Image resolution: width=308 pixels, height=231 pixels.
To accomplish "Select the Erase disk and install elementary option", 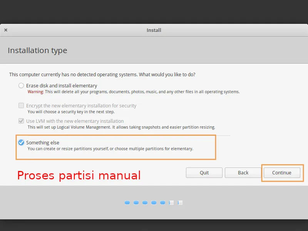I will point(21,85).
